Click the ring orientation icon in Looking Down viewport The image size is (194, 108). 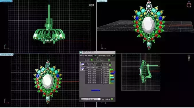point(92,5)
